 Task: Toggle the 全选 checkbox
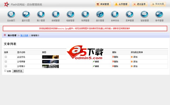point(5,71)
